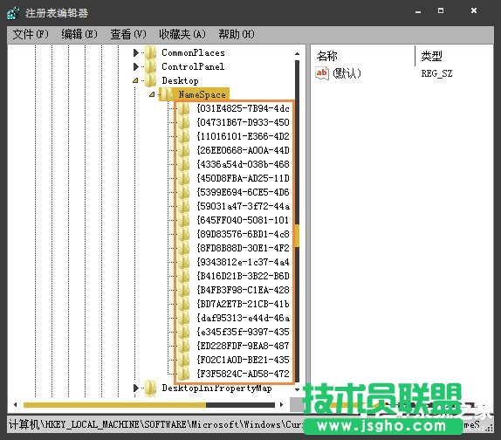
Task: Maximize the registry editor window
Action: [441, 10]
